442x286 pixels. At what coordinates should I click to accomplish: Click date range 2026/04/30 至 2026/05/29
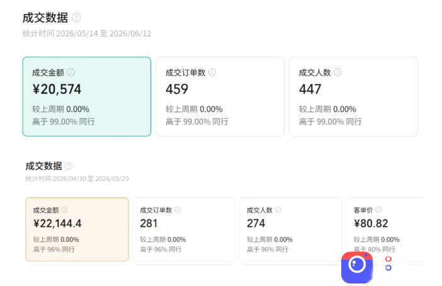tap(91, 179)
